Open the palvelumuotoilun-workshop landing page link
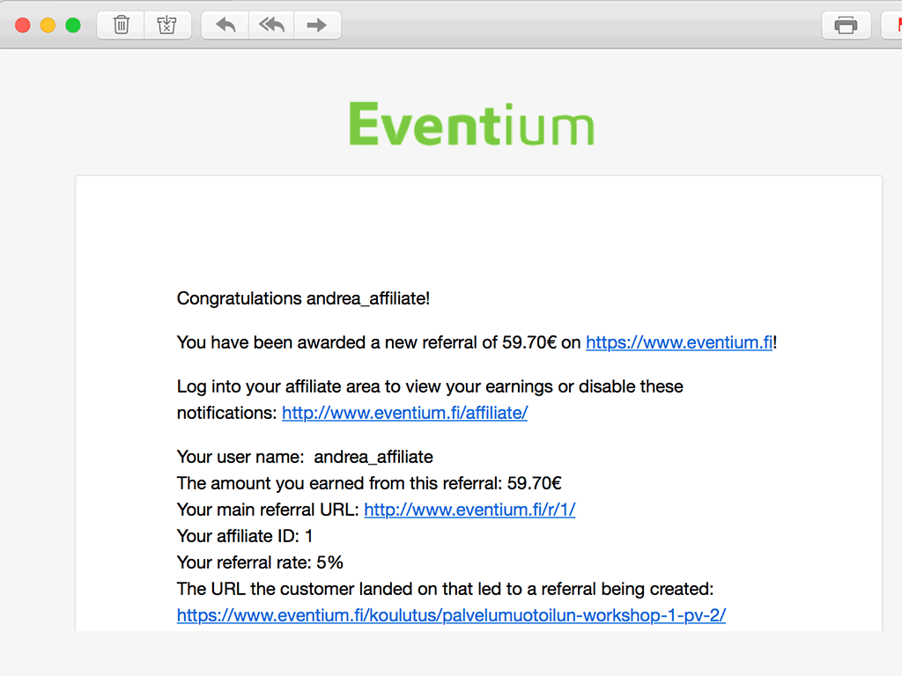This screenshot has width=902, height=676. 451,615
